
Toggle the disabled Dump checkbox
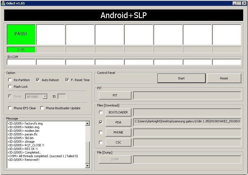10,96
